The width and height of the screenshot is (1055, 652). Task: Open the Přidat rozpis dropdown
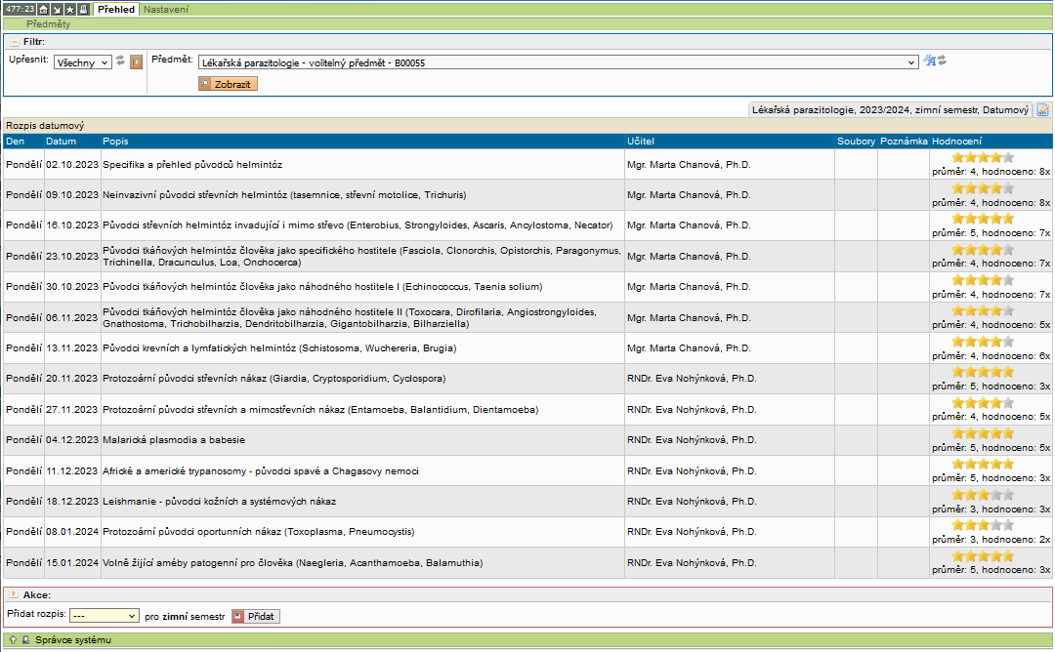pyautogui.click(x=104, y=616)
